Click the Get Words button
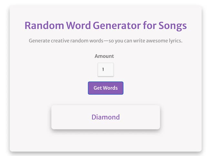Viewport: 210px width, 156px height. click(106, 88)
